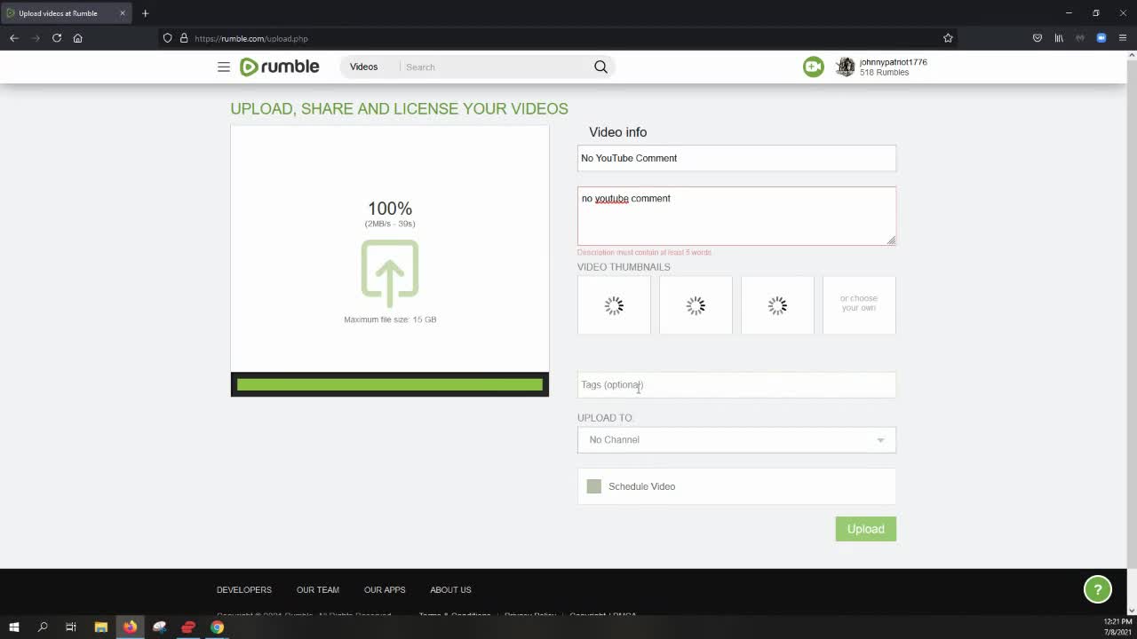Screen dimensions: 1137x639
Task: Click the system clock showing 12:21 PM
Action: (1117, 621)
